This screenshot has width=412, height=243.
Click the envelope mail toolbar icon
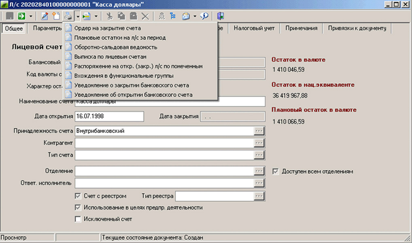(x=186, y=16)
